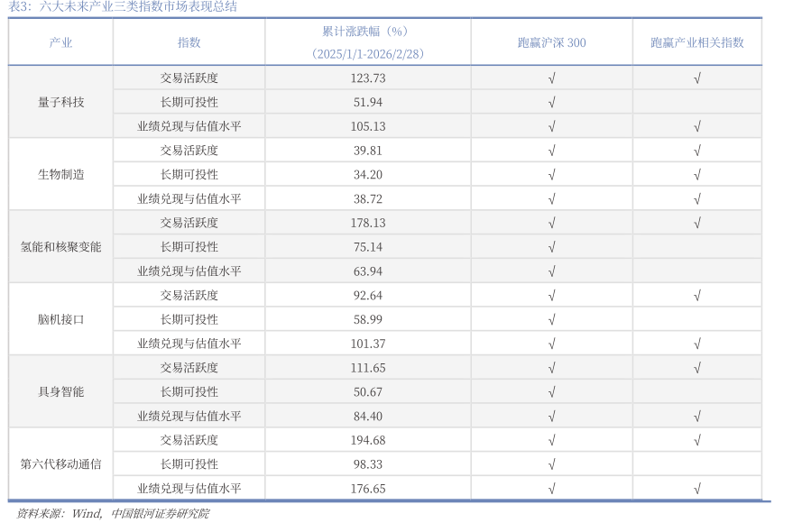Select the 第六代移动通信 industry cell

pos(60,463)
